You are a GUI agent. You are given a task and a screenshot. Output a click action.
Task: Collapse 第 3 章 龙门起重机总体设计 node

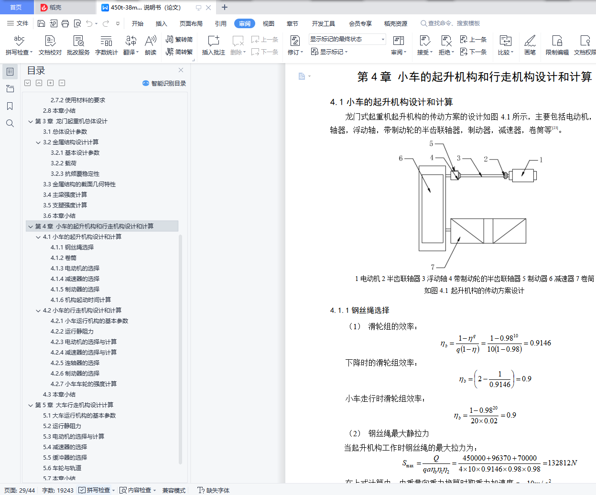(31, 121)
